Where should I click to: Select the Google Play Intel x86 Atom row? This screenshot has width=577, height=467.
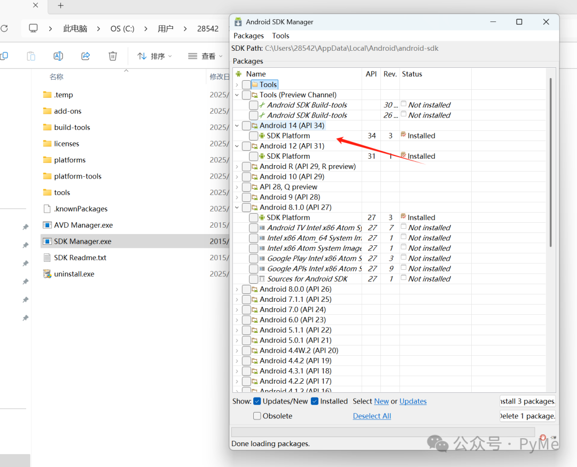[x=390, y=258]
